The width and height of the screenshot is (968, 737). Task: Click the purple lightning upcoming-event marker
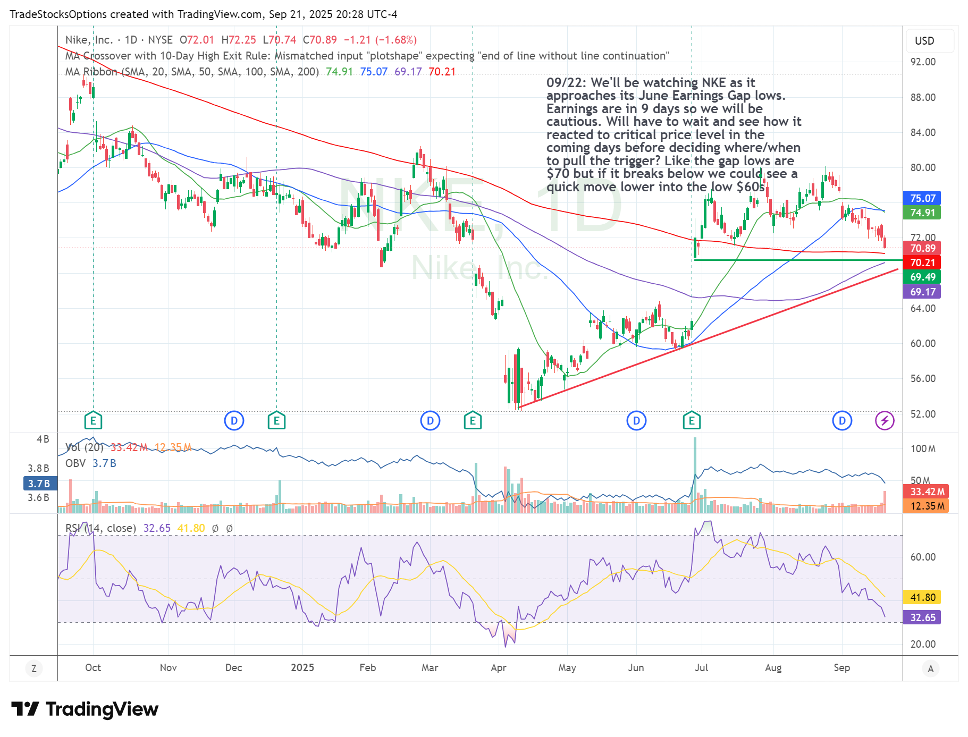point(885,421)
